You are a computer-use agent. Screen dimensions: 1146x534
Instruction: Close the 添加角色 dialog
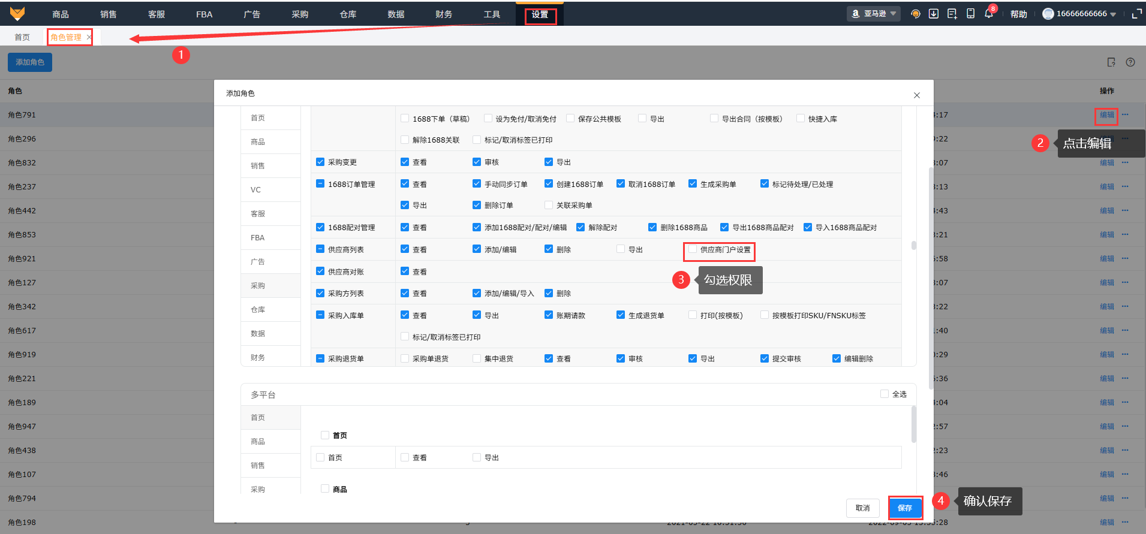pos(916,95)
